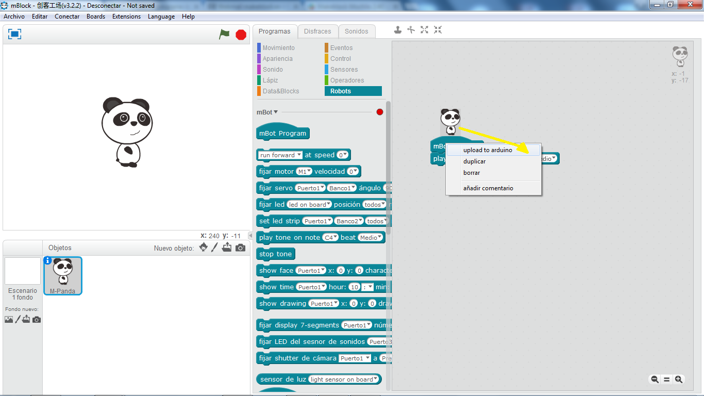The image size is (704, 396).
Task: Click the green flag start icon
Action: point(224,35)
